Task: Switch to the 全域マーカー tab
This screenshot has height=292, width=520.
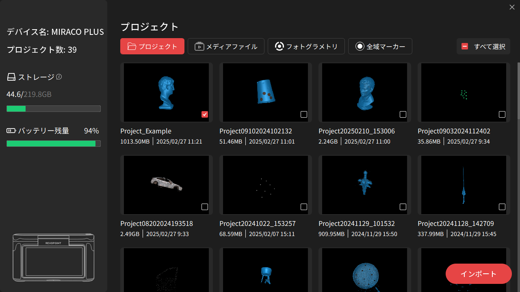Action: [380, 46]
